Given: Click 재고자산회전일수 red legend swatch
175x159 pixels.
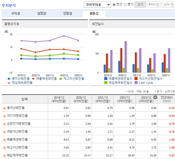Looking at the screenshot, I should [x=136, y=78].
